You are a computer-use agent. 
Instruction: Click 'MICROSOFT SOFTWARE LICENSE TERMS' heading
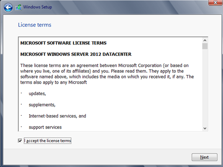[64, 43]
